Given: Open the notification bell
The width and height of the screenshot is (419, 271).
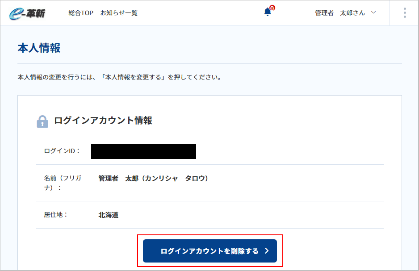Looking at the screenshot, I should [268, 12].
